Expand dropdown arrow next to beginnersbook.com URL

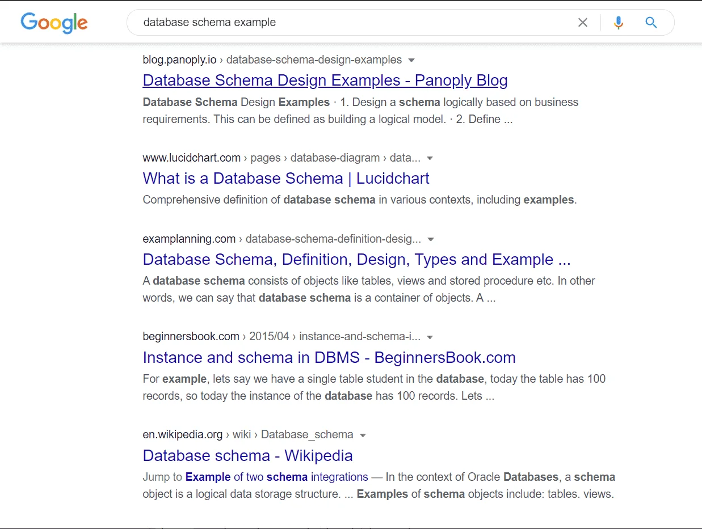click(x=430, y=337)
